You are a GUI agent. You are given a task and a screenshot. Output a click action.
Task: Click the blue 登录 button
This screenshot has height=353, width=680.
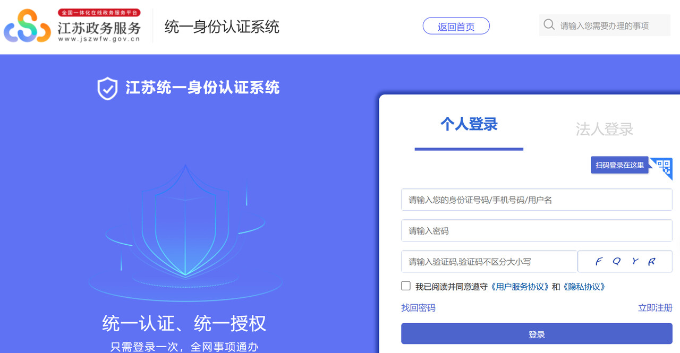point(537,334)
